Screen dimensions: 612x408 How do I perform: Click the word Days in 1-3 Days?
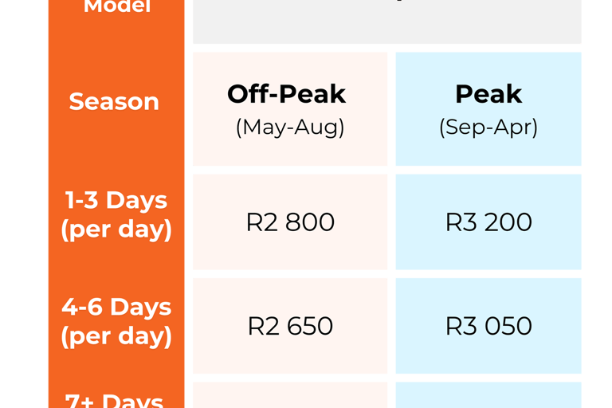point(136,200)
